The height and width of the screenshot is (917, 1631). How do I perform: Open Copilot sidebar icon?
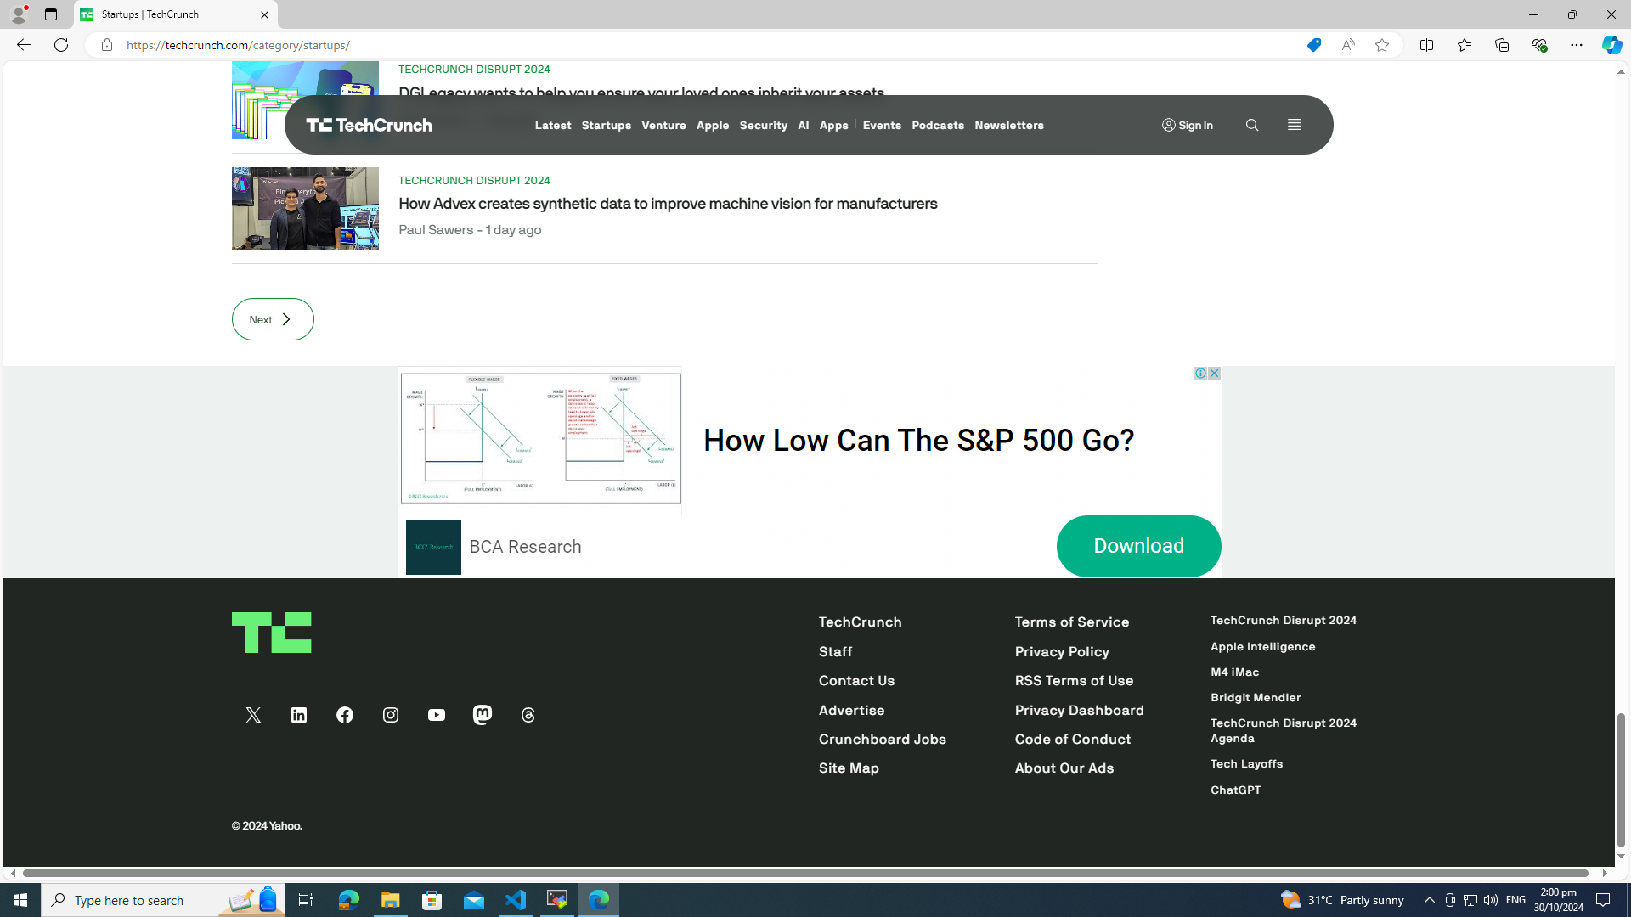click(1611, 45)
